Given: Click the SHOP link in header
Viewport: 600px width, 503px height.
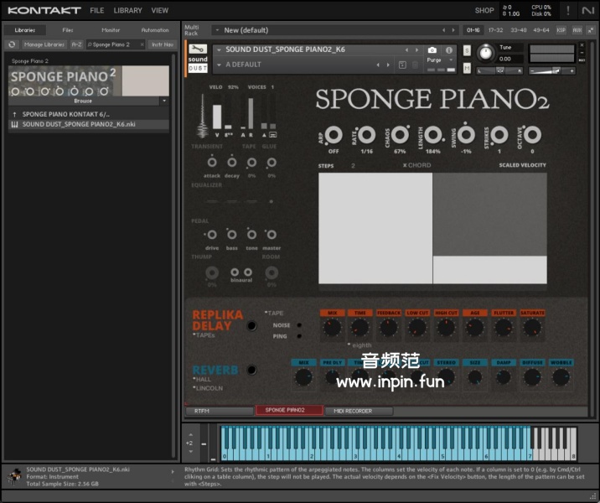Looking at the screenshot, I should pos(484,11).
